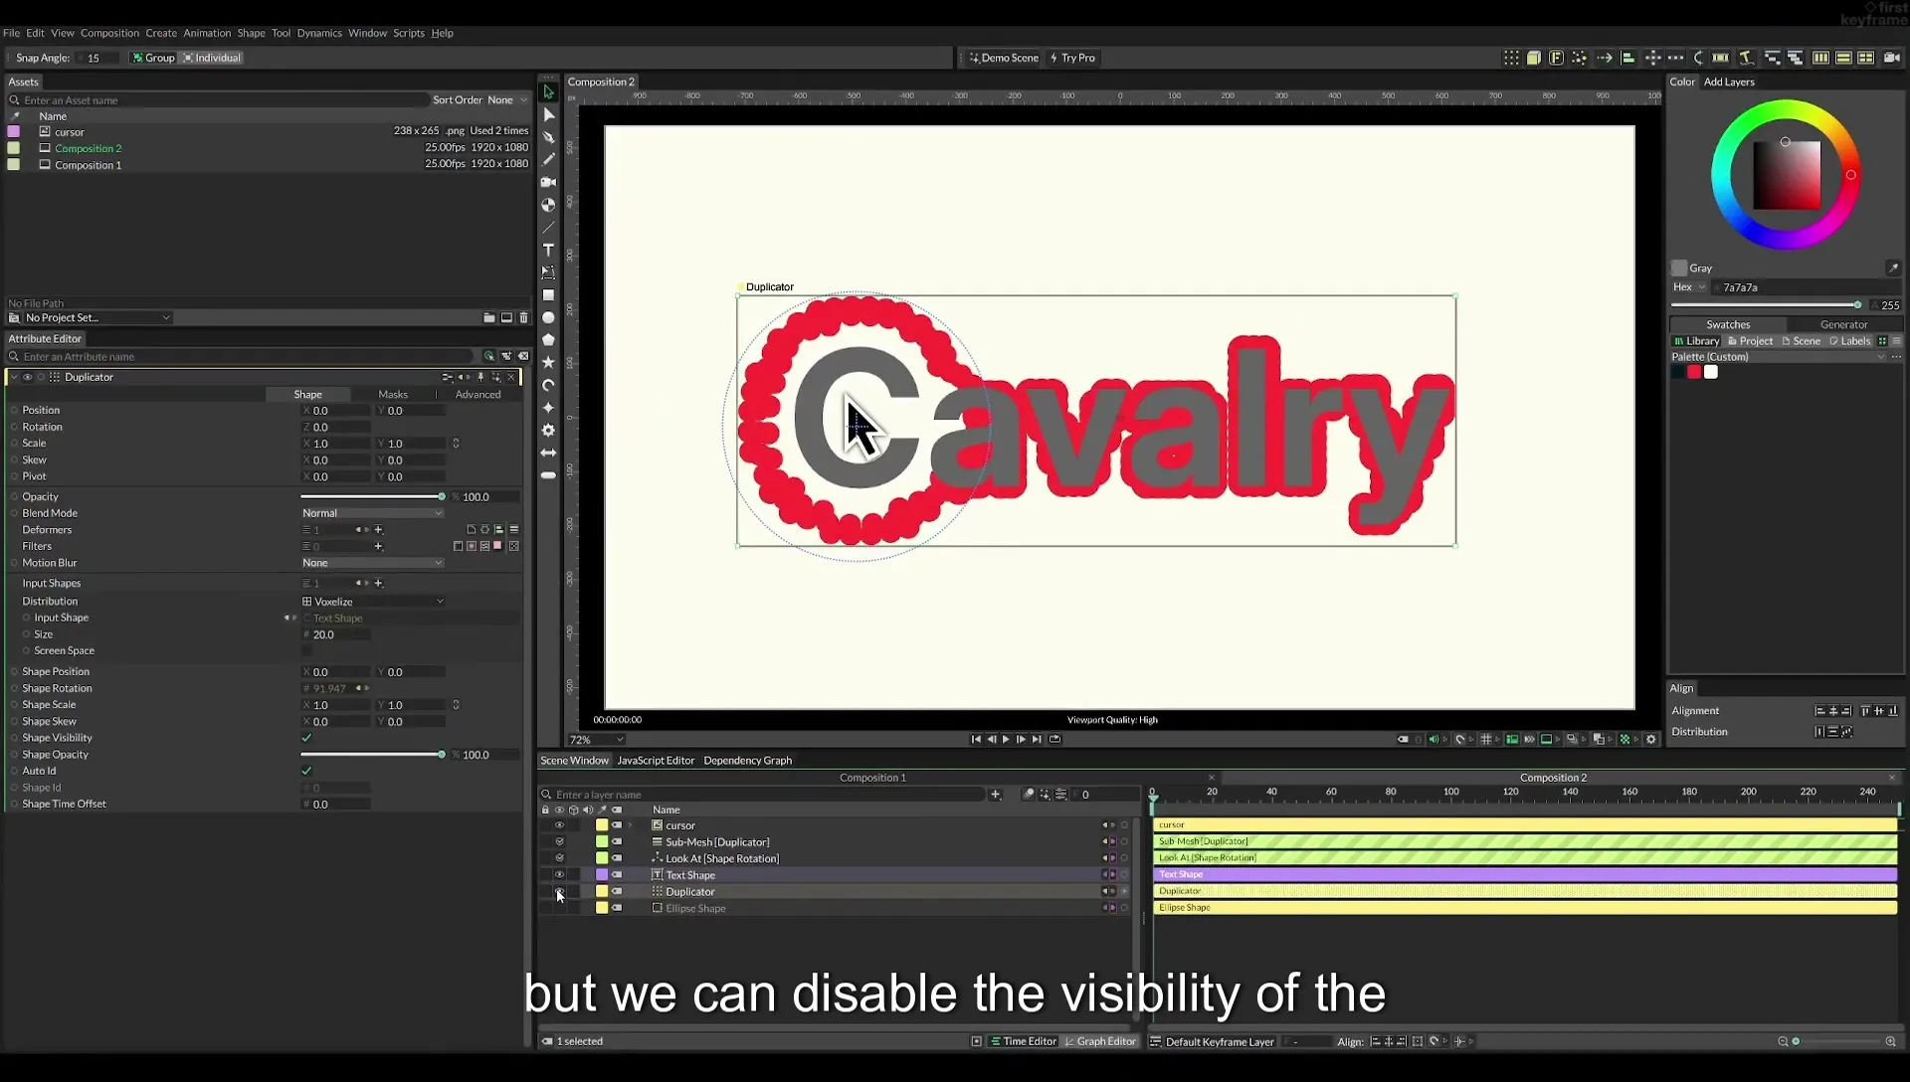Select the Polygon shape tool
The width and height of the screenshot is (1910, 1082).
[548, 340]
